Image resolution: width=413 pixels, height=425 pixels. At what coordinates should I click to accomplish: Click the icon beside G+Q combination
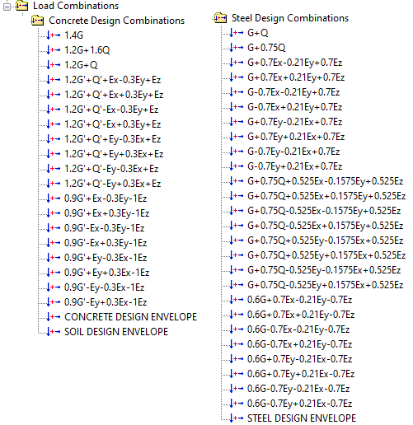tap(237, 33)
